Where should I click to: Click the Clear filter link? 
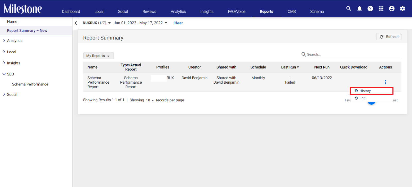tap(178, 23)
